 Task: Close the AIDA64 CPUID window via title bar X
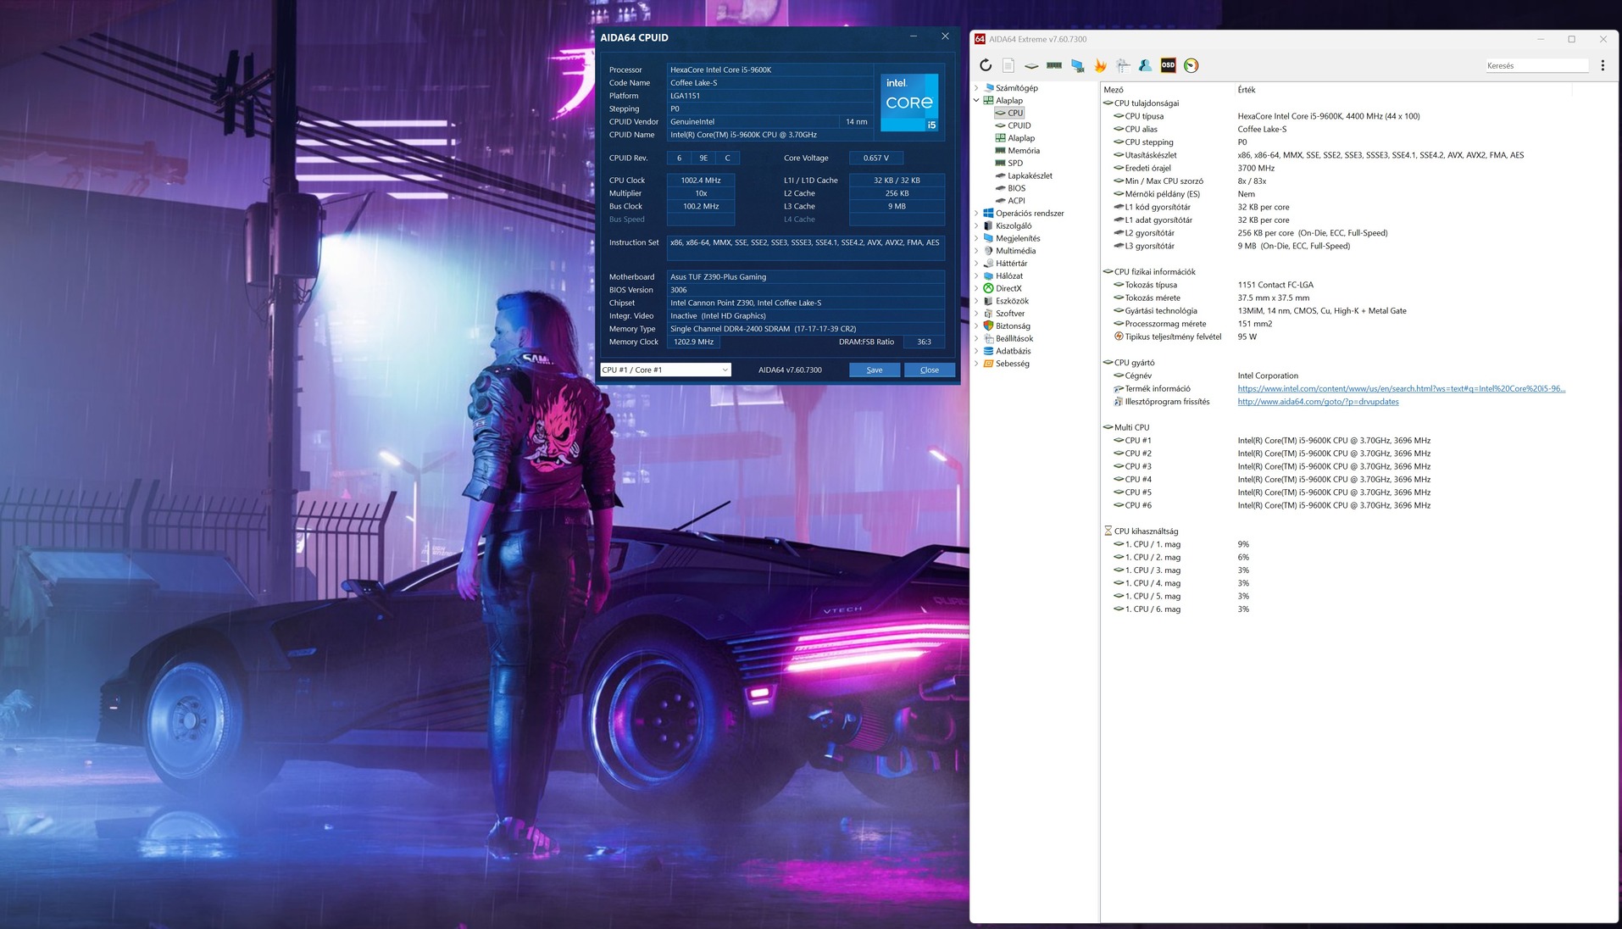[x=945, y=36]
